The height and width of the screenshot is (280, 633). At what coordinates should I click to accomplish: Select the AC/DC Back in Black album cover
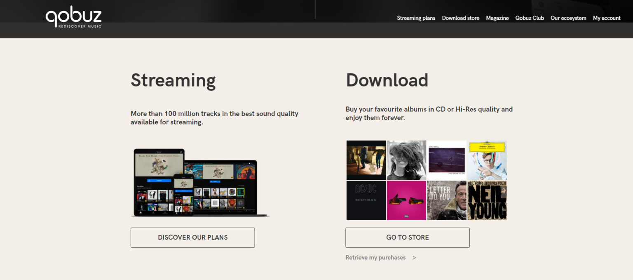click(366, 200)
